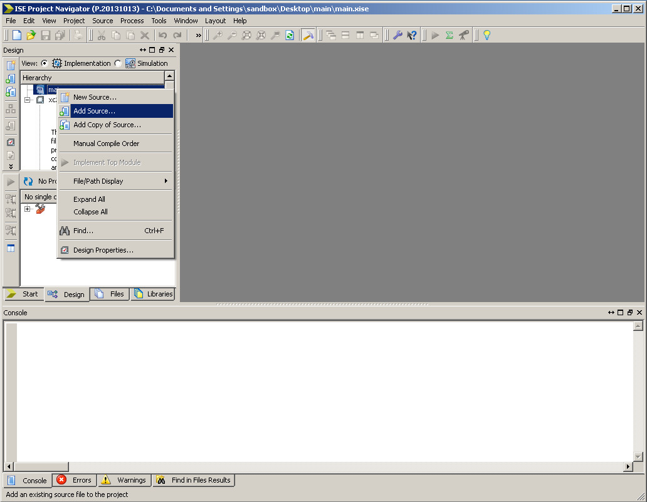Switch to Find in Files Results tab
Viewport: 647px width, 502px height.
point(194,480)
